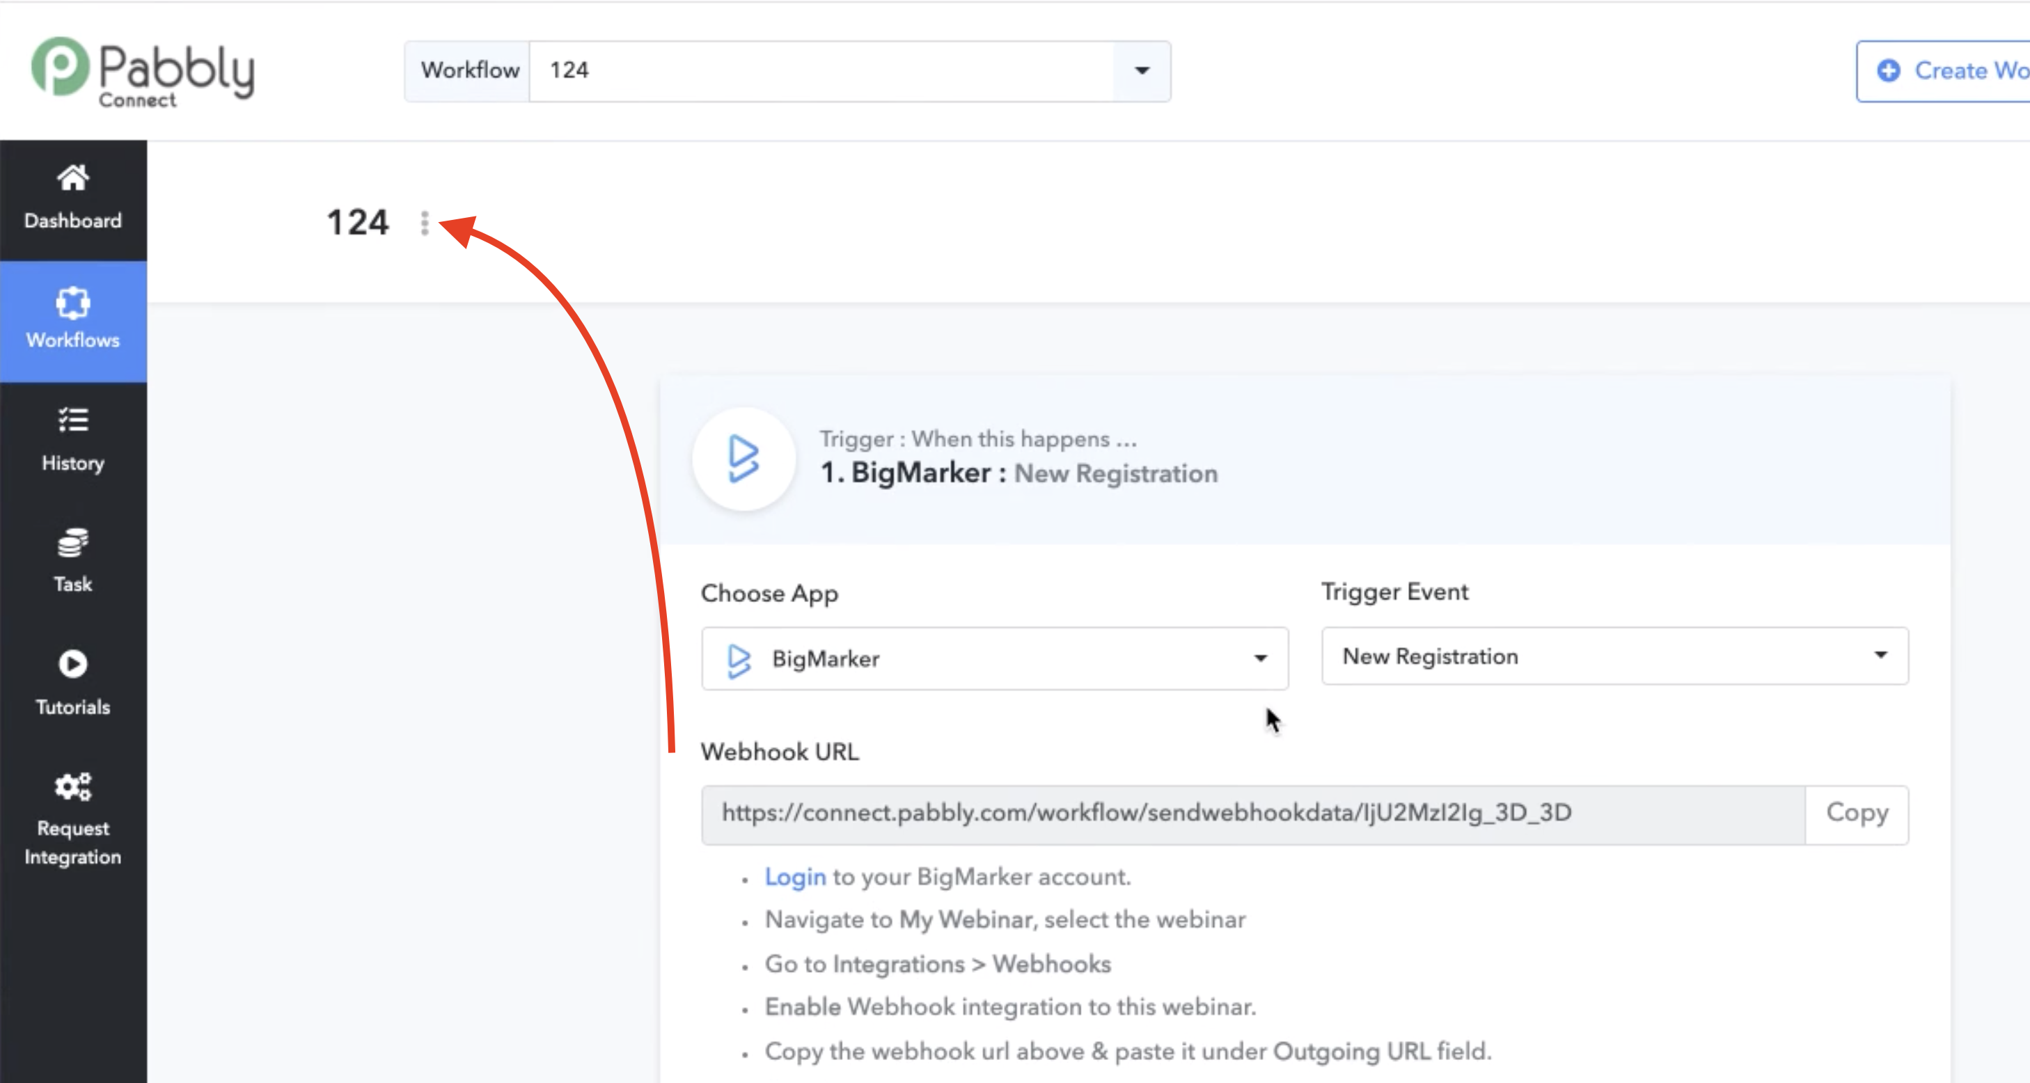Open the History section

pyautogui.click(x=73, y=441)
